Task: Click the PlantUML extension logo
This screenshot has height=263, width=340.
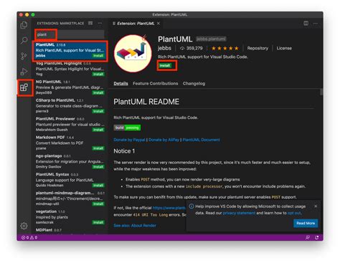Action: (133, 53)
